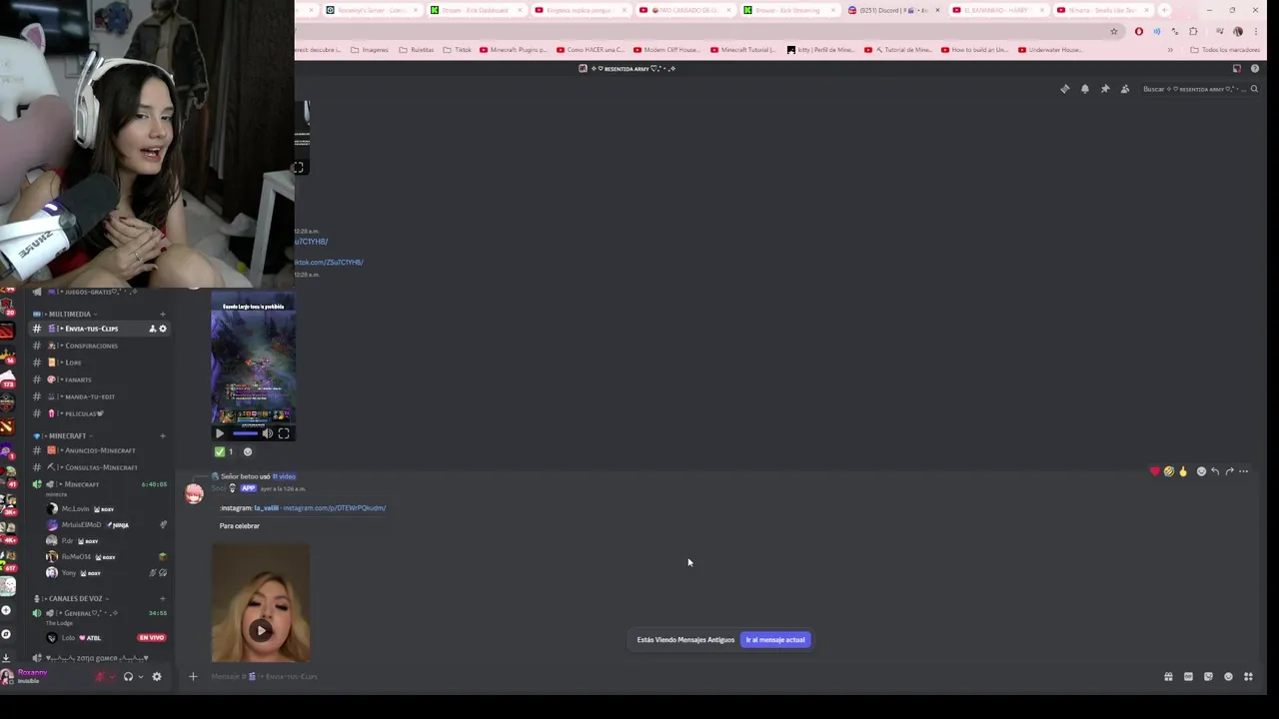Image resolution: width=1279 pixels, height=719 pixels.
Task: Click the Ir al mensaje actual button
Action: [x=775, y=640]
